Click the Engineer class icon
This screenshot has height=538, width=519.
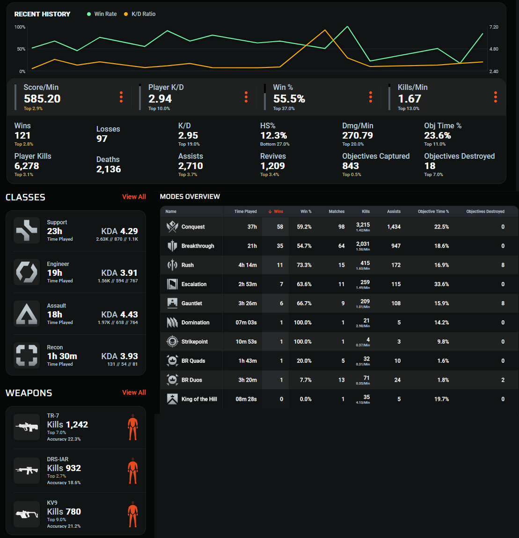27,272
